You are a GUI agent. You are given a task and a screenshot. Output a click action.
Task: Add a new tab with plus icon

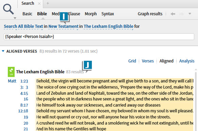[x=48, y=3]
